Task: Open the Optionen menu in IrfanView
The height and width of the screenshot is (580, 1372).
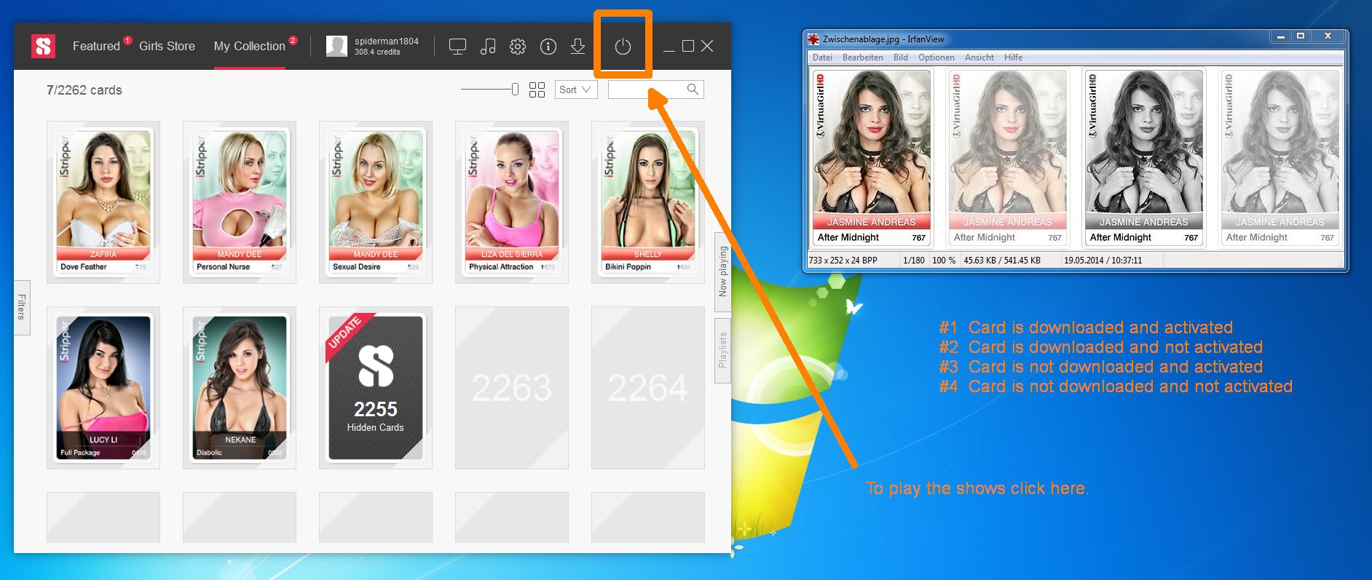Action: (x=937, y=57)
